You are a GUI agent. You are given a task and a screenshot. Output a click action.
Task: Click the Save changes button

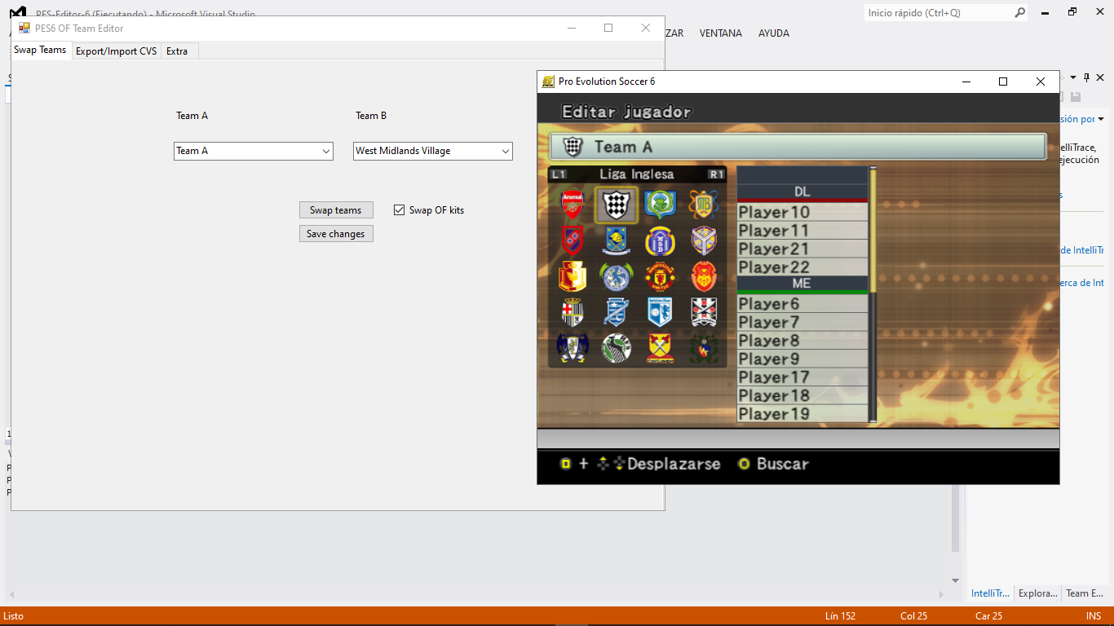(x=336, y=234)
